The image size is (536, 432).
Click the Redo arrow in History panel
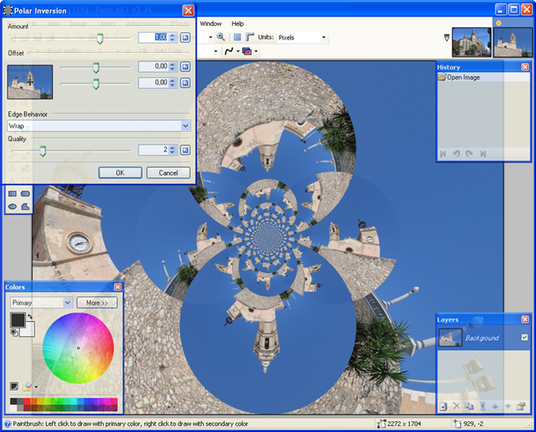(x=469, y=154)
